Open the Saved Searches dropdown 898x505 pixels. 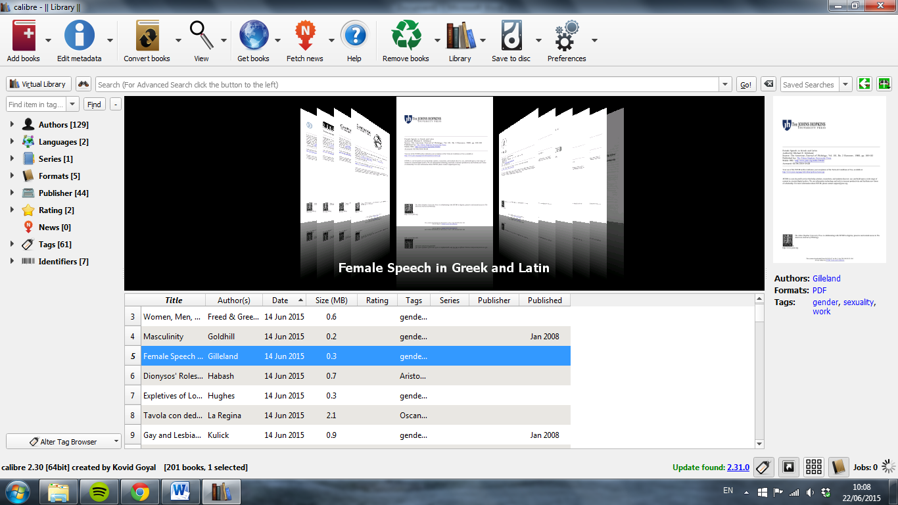(845, 84)
